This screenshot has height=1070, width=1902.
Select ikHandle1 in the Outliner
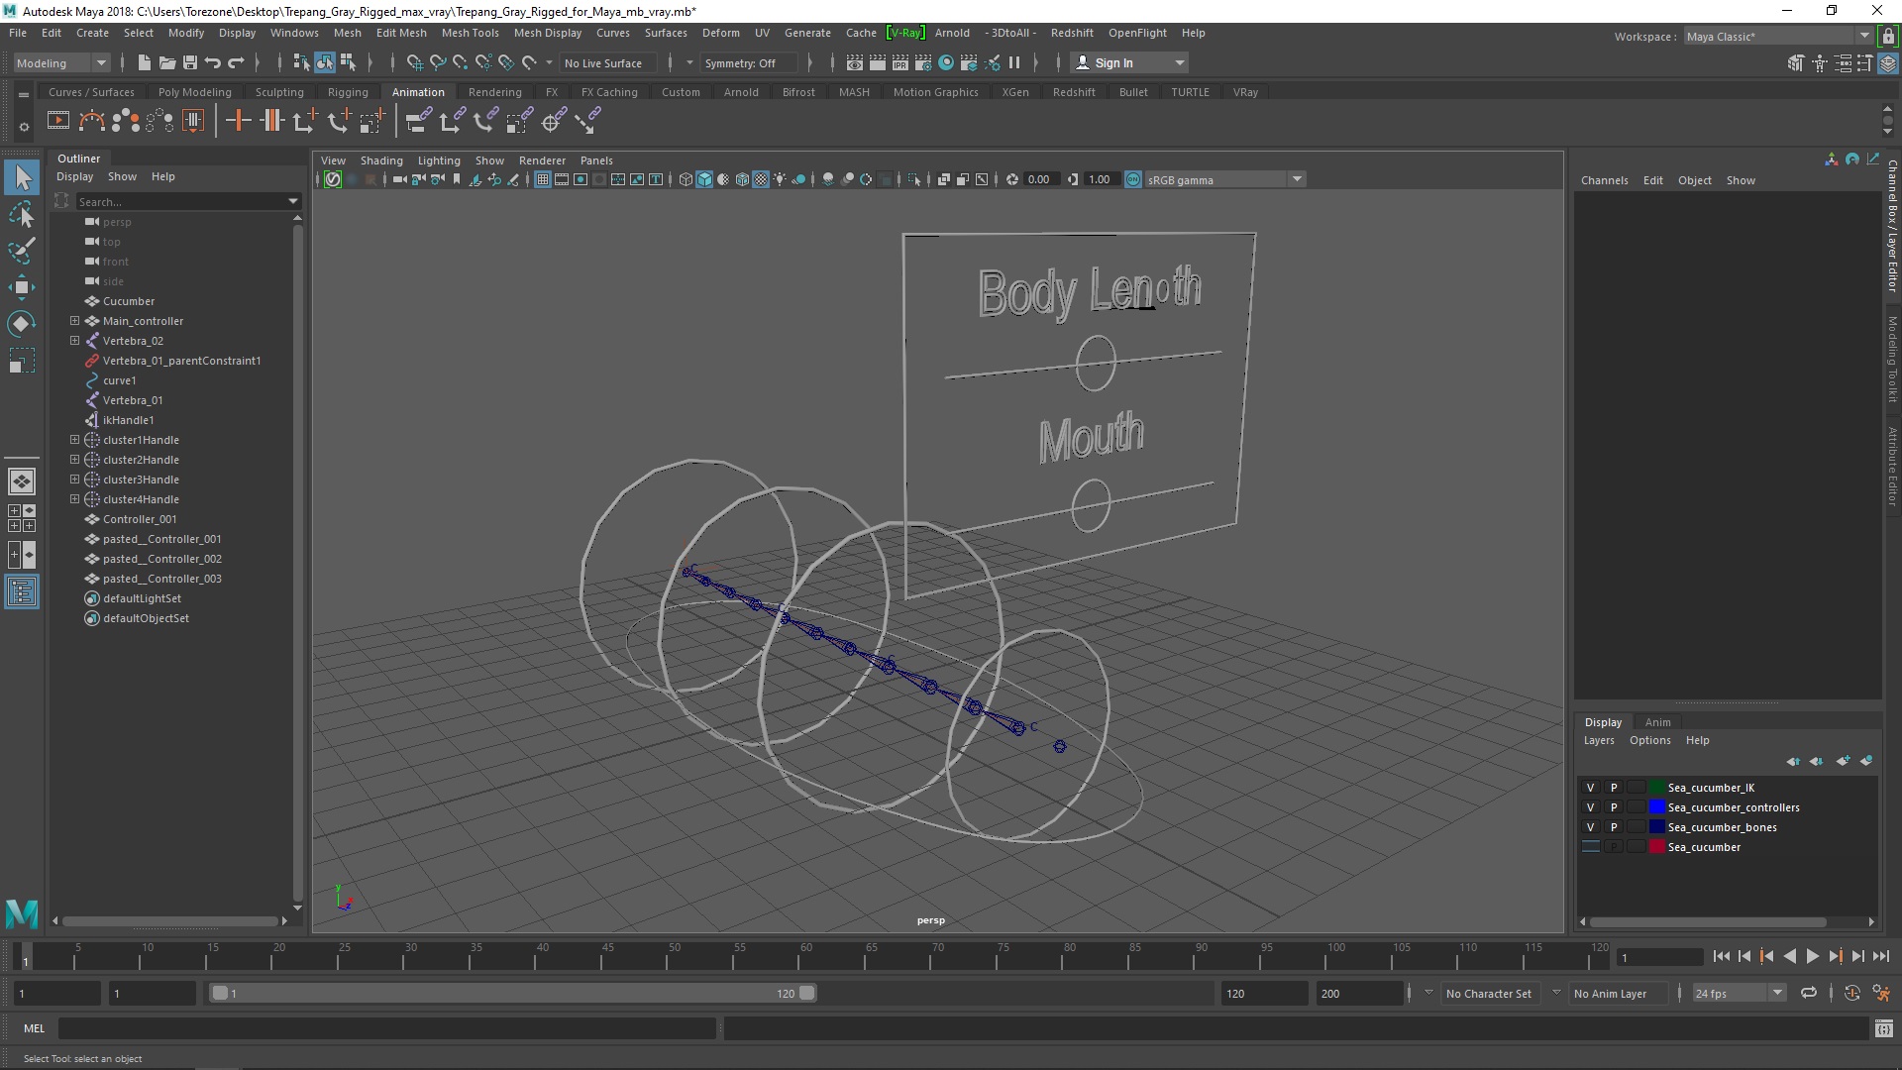[128, 420]
